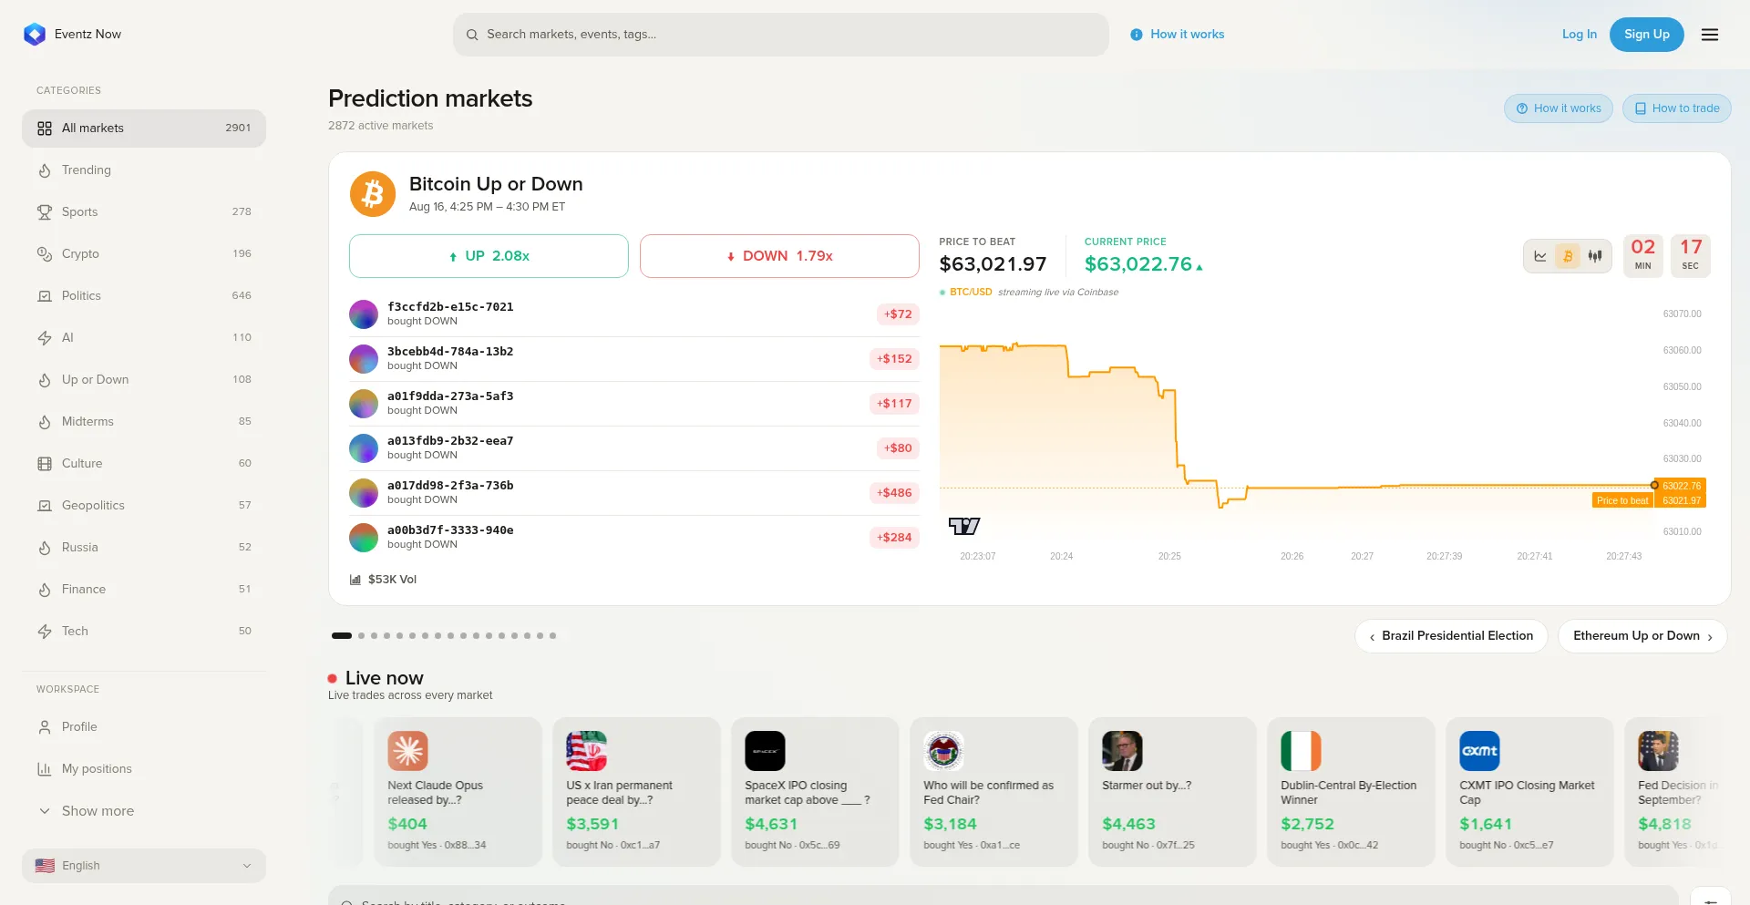Click the Next Claude Opus card icon
Viewport: 1750px width, 905px height.
point(407,751)
